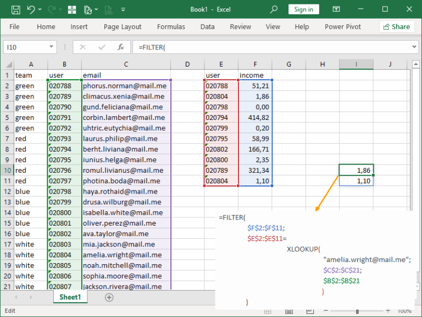Open Ribbon Display Options icon
This screenshot has width=422, height=317.
pos(336,9)
